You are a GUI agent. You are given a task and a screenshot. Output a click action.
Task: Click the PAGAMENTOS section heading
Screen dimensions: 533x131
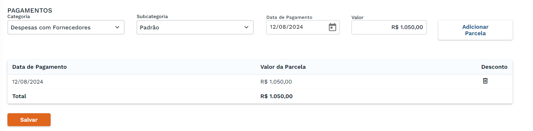click(30, 11)
